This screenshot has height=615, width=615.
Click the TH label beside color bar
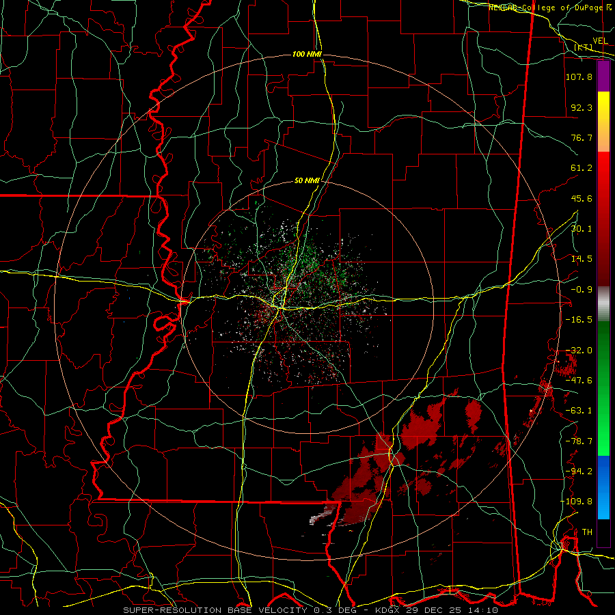tap(587, 532)
